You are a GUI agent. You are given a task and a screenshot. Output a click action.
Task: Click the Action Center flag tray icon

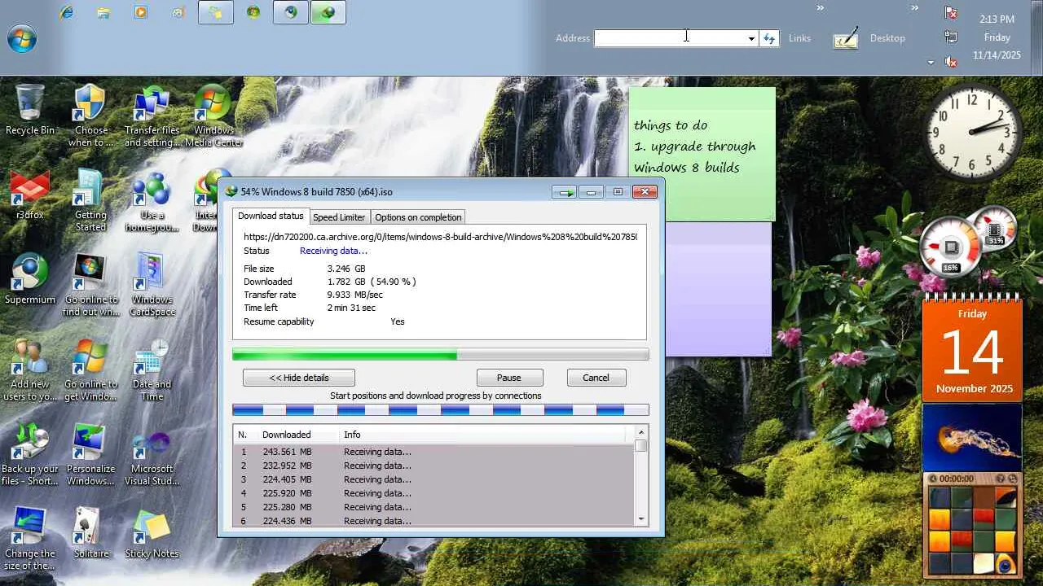[950, 12]
